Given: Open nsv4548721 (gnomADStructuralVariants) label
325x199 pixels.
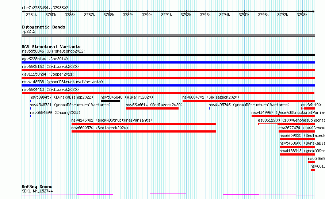Looking at the screenshot, I should click(70, 105).
